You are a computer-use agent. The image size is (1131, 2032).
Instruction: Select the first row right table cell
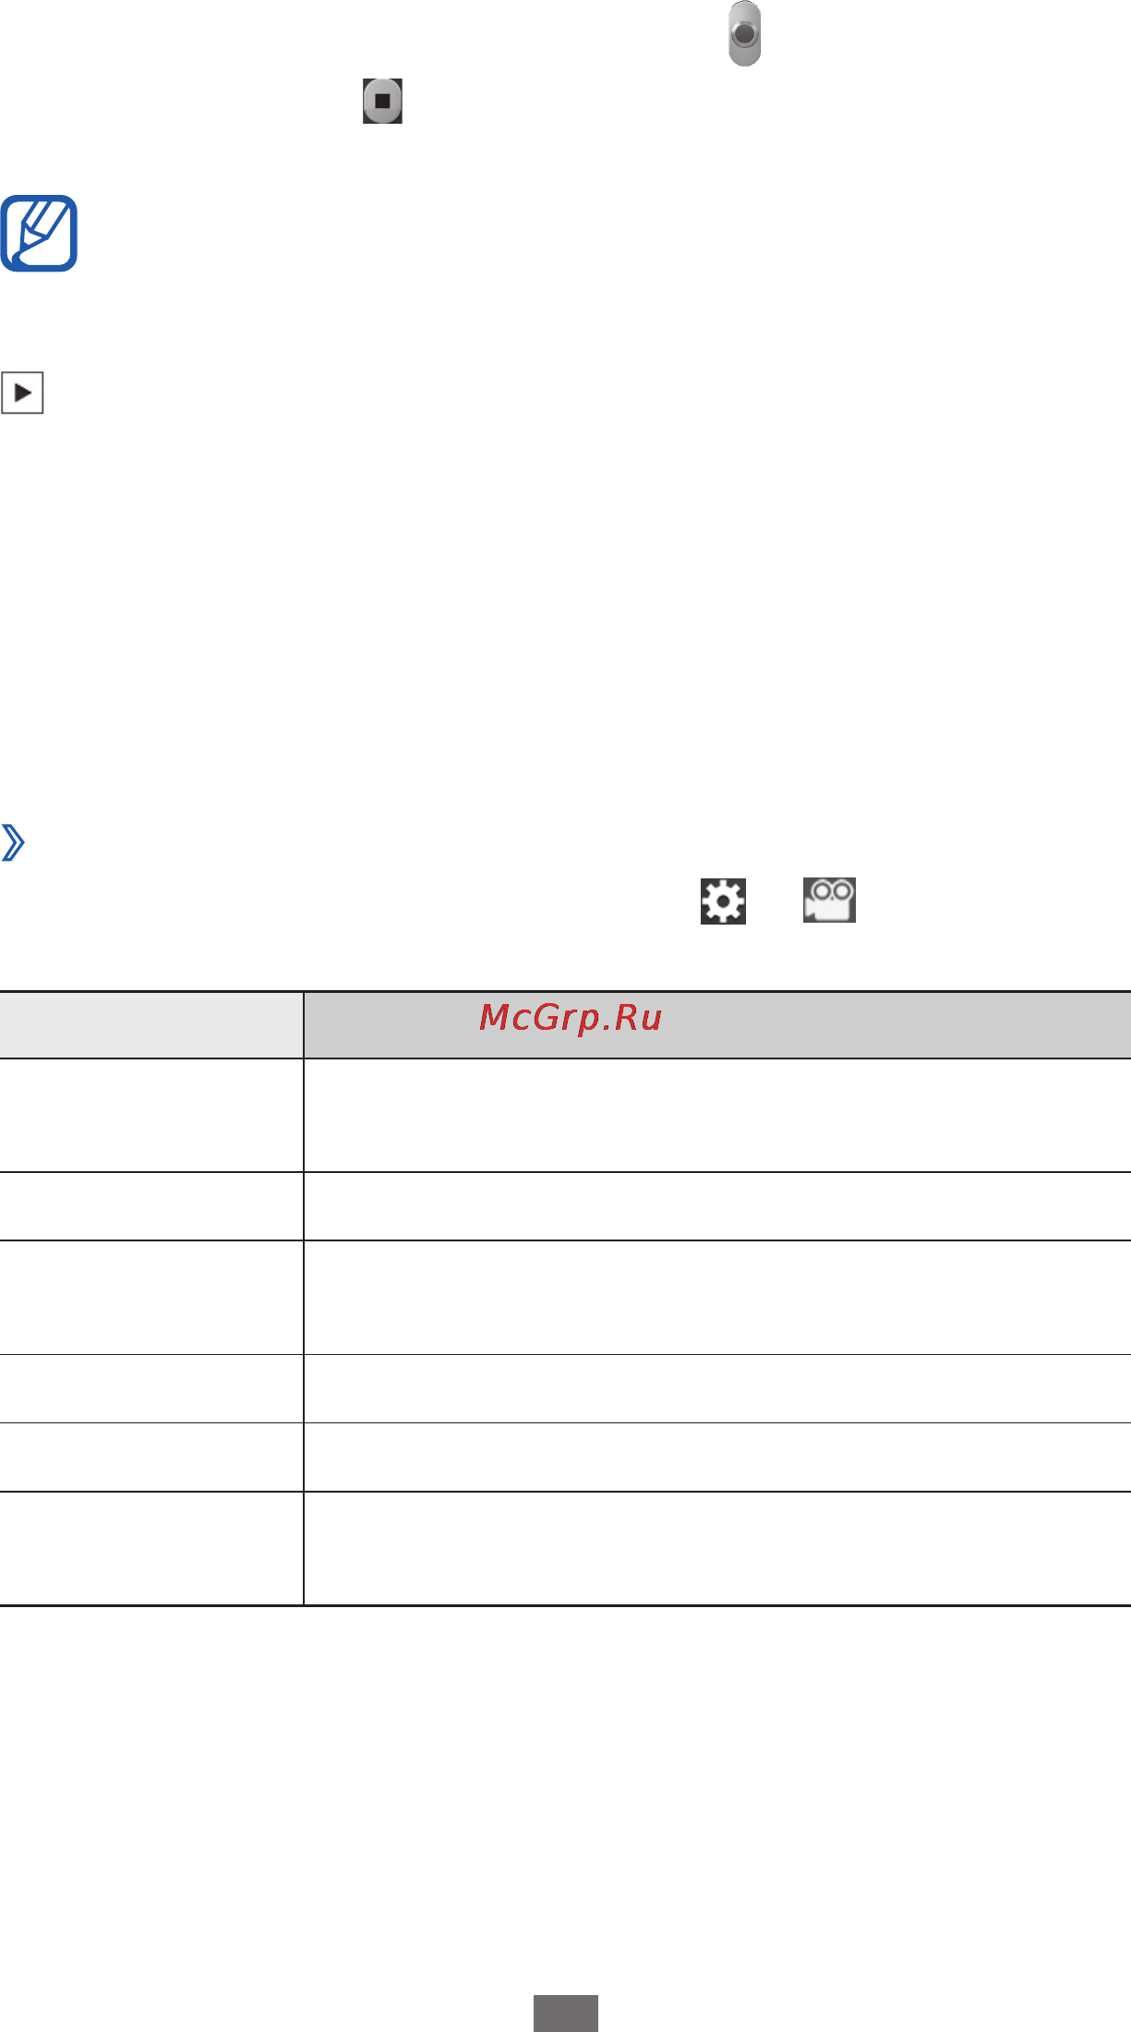click(x=717, y=1116)
